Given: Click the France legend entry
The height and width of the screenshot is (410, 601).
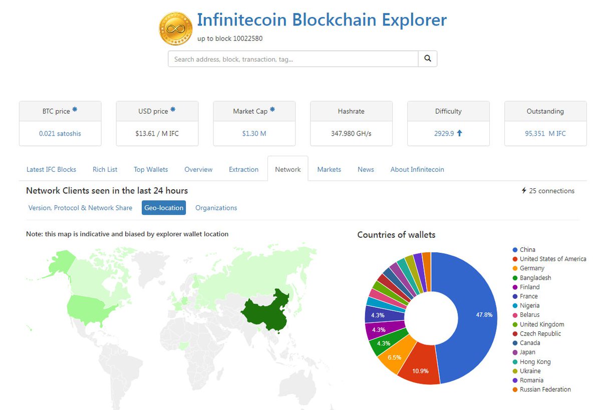Looking at the screenshot, I should [x=525, y=296].
